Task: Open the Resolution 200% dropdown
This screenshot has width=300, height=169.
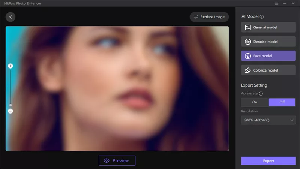Action: [268, 120]
